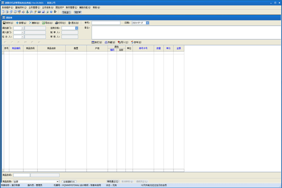
Task: Click the 产地 column header
Action: (97, 48)
